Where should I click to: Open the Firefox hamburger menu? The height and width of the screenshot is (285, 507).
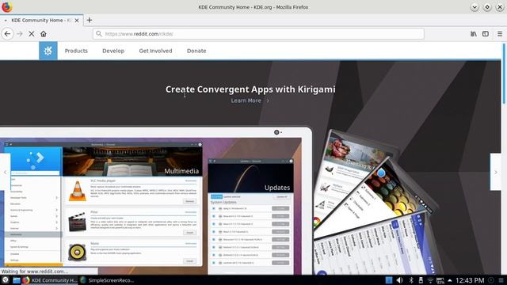click(500, 33)
